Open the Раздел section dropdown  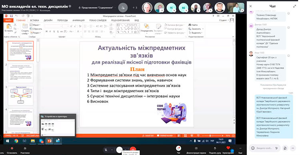[36, 33]
